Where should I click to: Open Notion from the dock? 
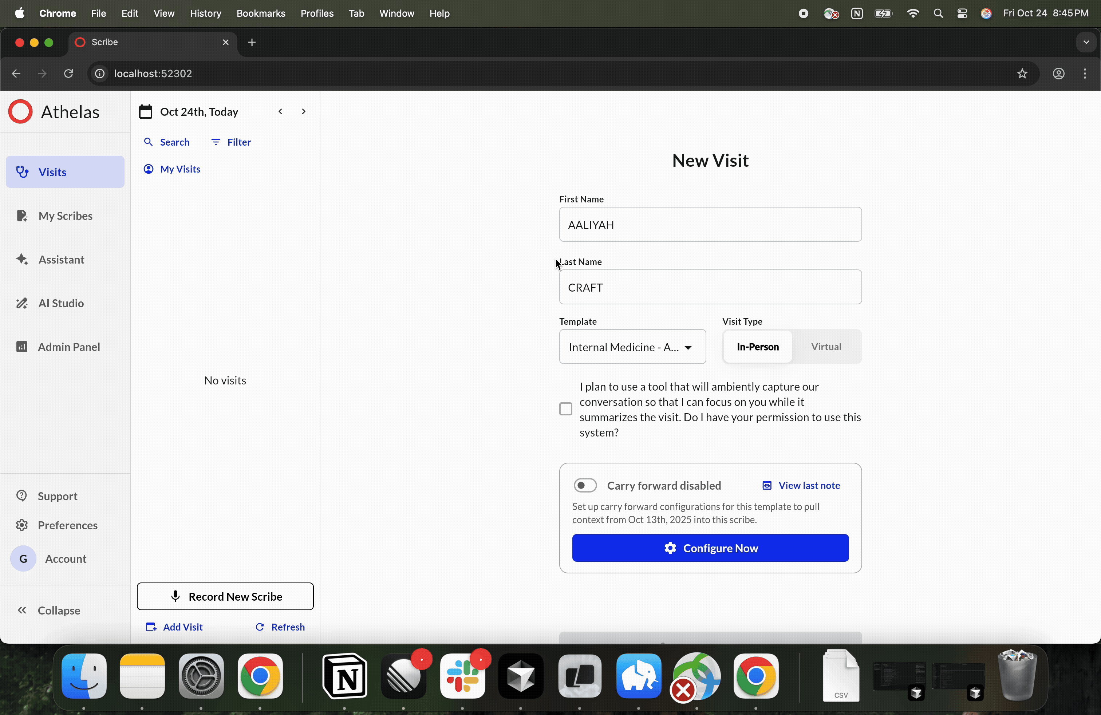346,678
